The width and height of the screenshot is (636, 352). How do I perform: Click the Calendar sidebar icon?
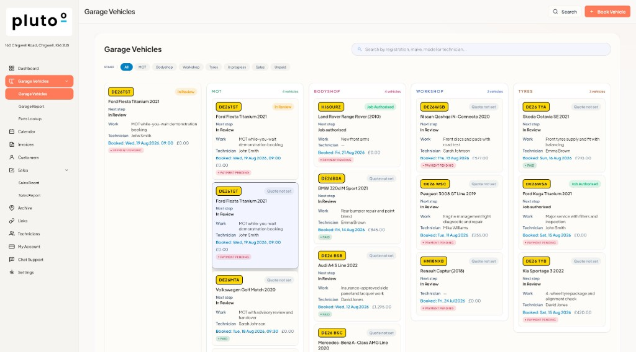[x=12, y=131]
